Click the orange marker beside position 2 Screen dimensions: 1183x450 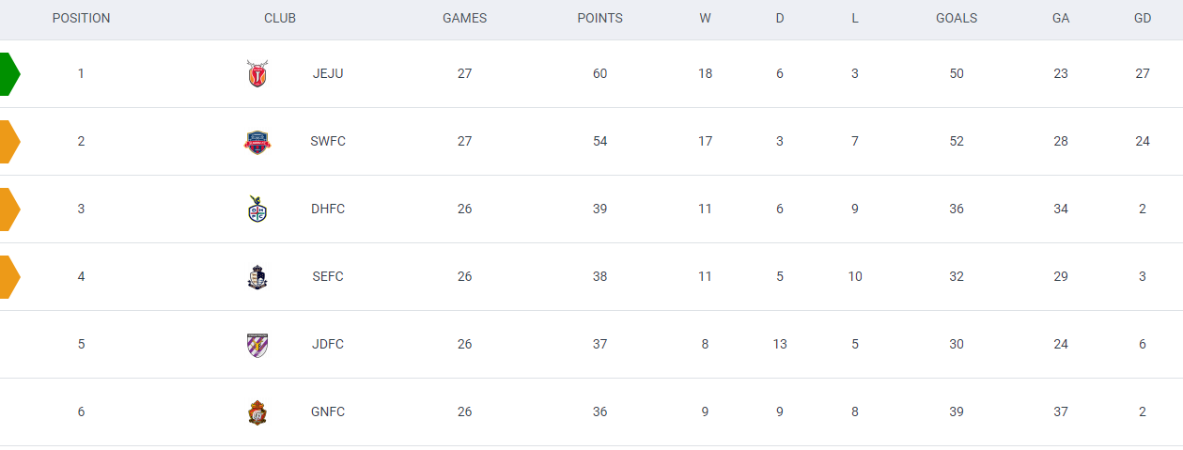coord(9,142)
